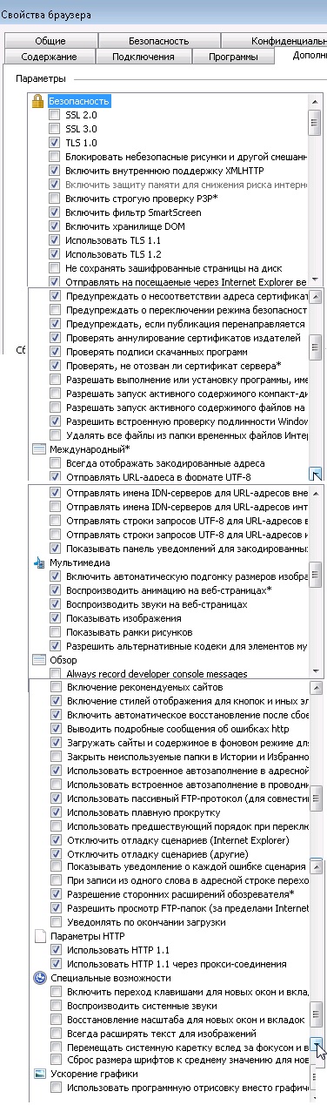
Task: Click the padlock icon of the Безопасность category
Action: (38, 101)
